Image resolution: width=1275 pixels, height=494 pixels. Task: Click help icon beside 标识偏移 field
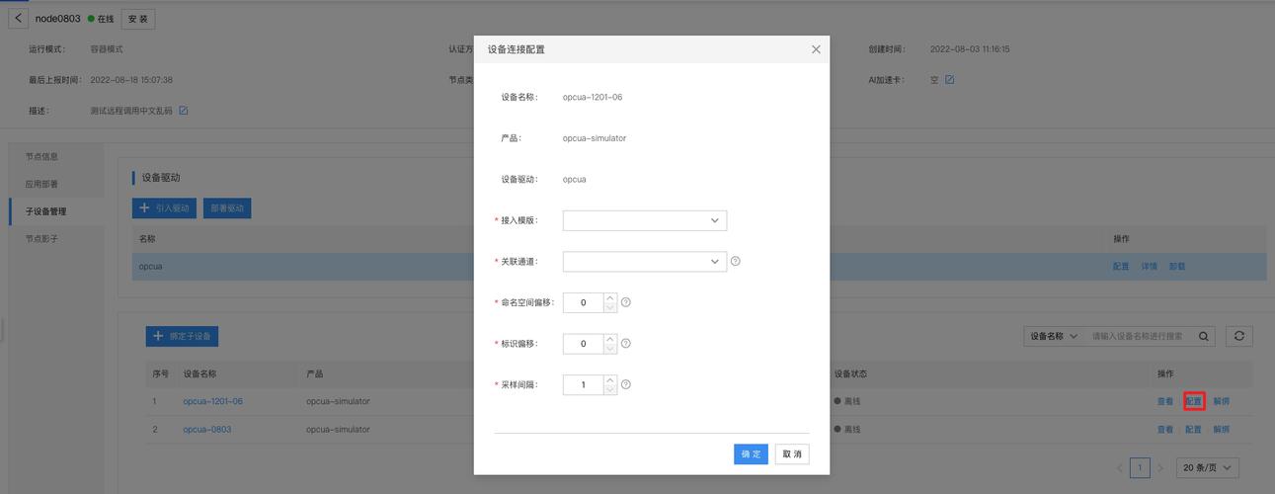pos(626,344)
